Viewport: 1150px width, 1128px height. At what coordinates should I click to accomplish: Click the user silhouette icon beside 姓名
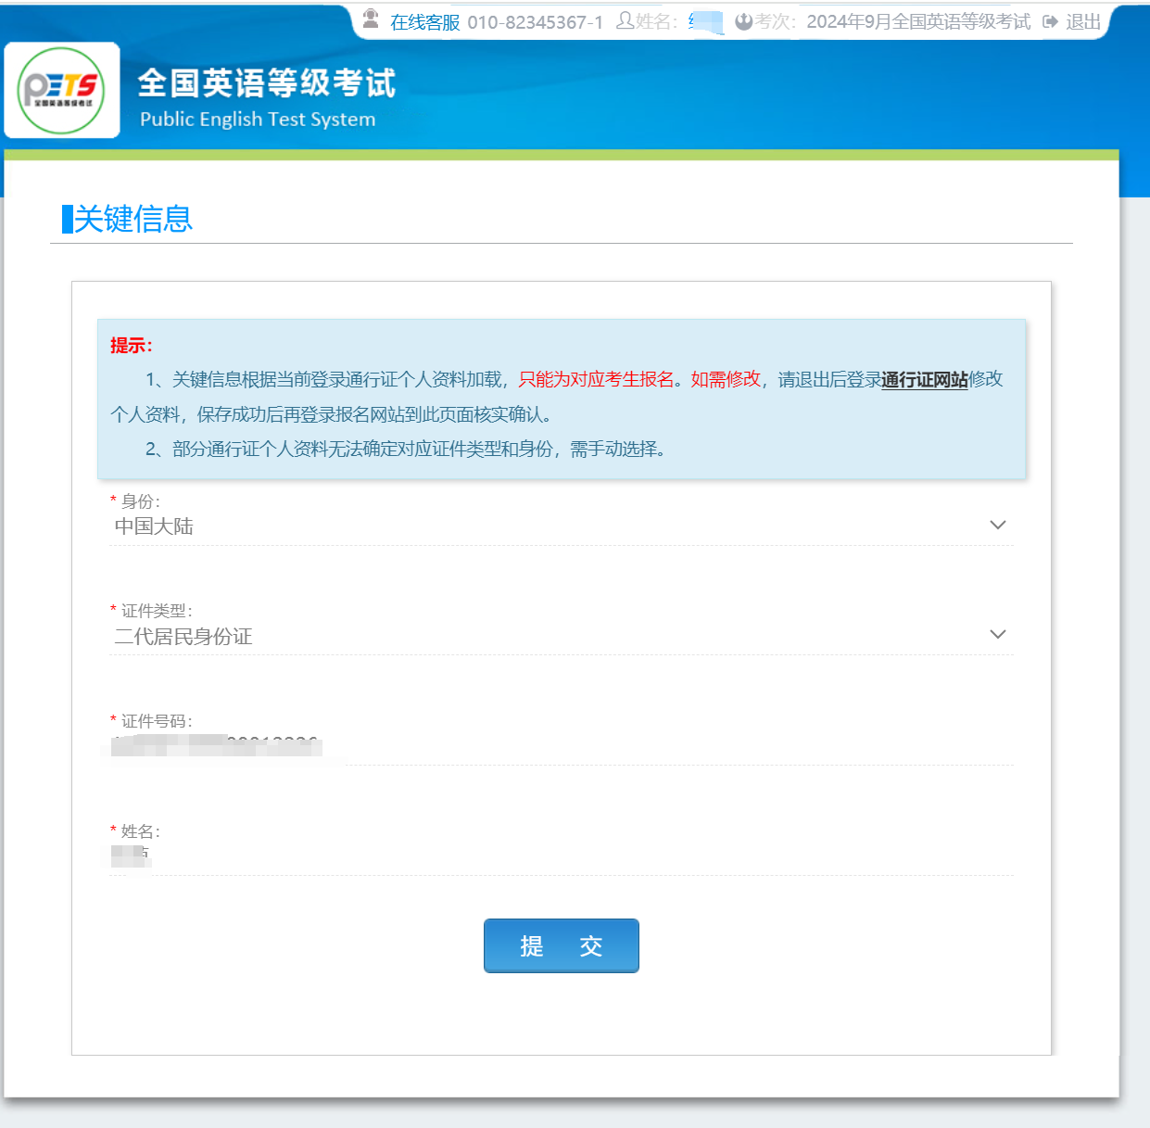click(625, 21)
